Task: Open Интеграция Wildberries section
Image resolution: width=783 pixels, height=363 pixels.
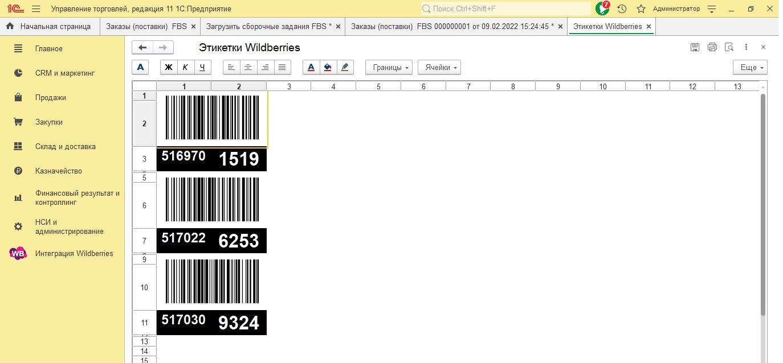Action: pyautogui.click(x=62, y=254)
